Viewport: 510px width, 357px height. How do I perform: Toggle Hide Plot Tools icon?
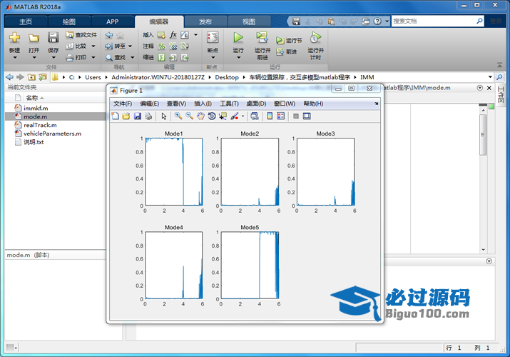click(296, 116)
